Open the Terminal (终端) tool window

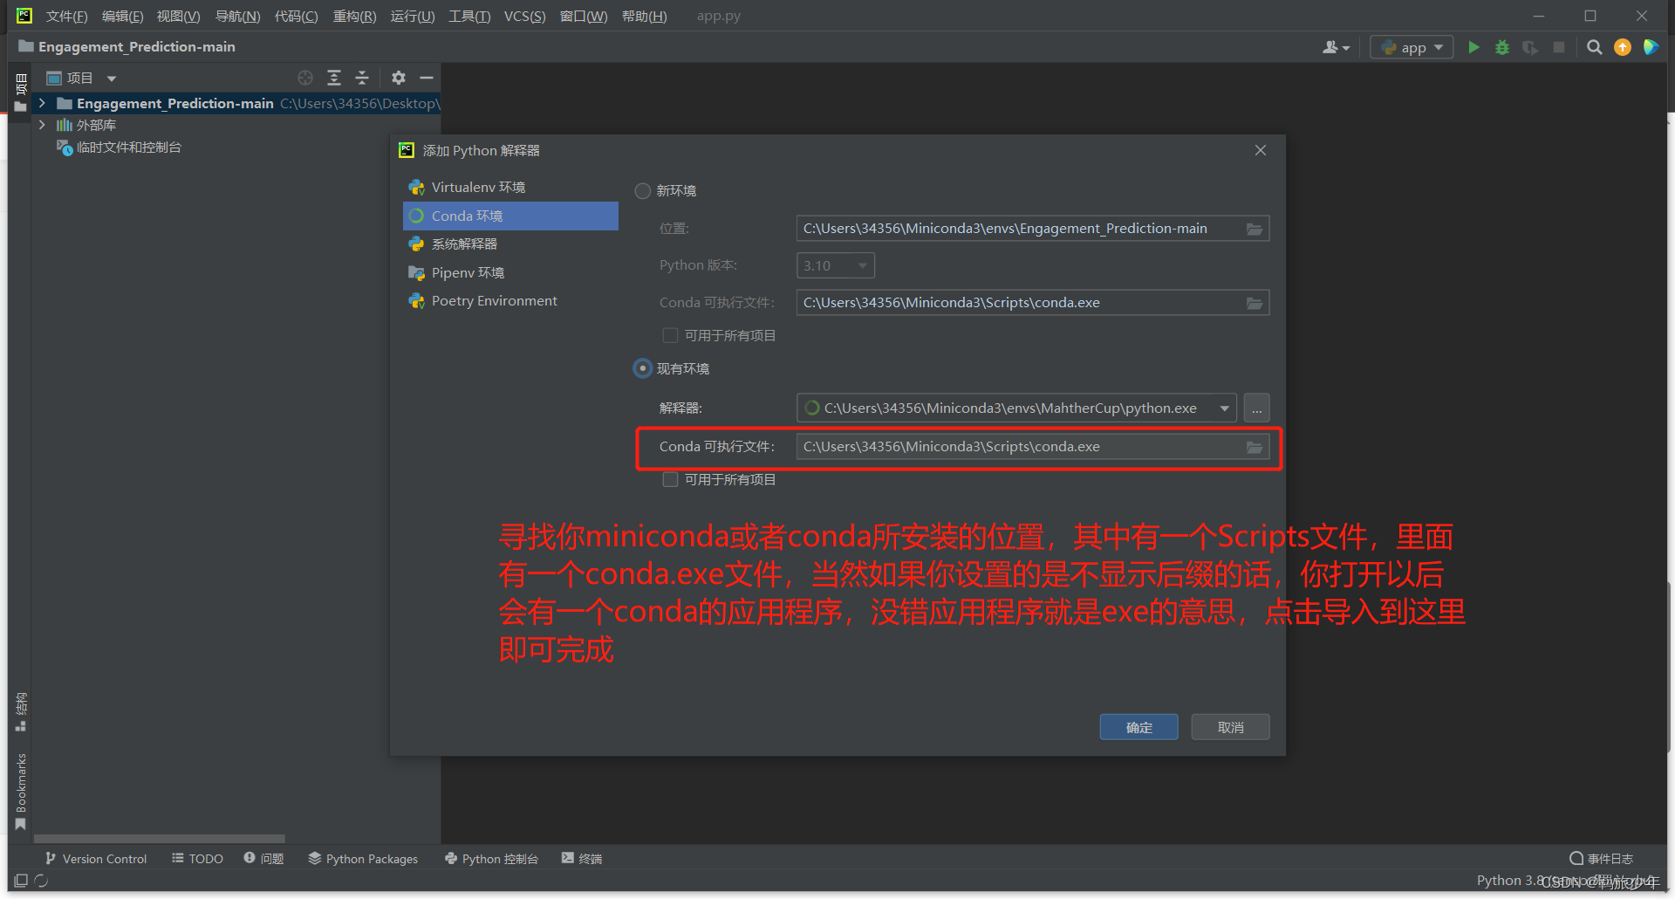tap(582, 859)
